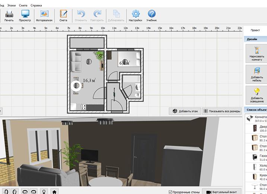Open the Справка menu
The image size is (267, 194).
(x=36, y=6)
